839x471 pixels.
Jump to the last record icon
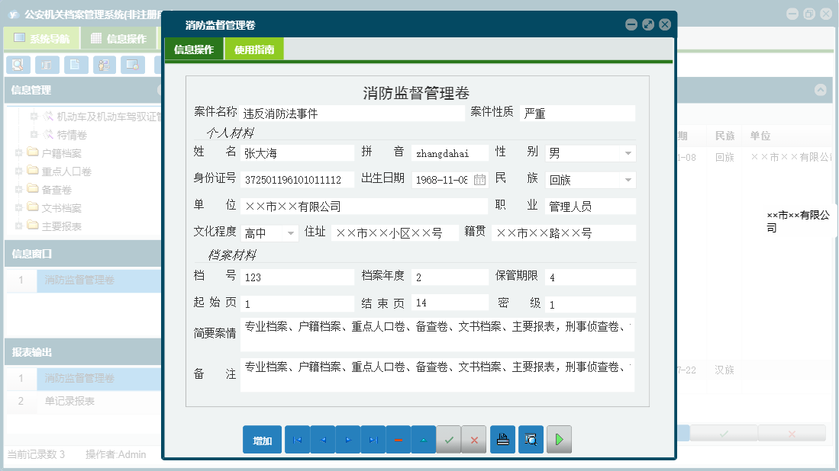tap(373, 440)
